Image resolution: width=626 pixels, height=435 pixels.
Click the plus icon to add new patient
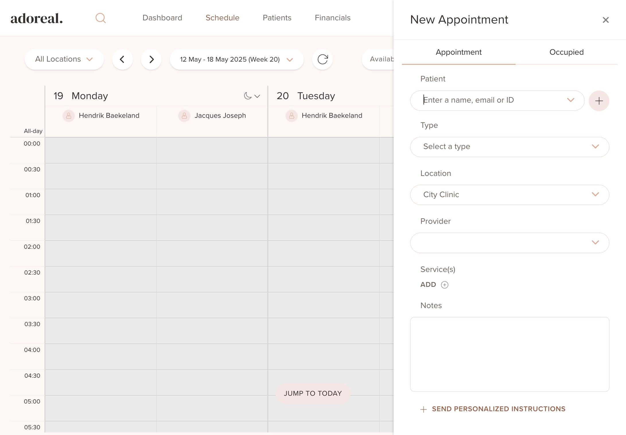[x=599, y=101]
